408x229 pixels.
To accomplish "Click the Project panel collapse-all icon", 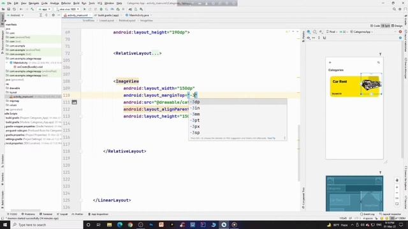I will point(47,15).
